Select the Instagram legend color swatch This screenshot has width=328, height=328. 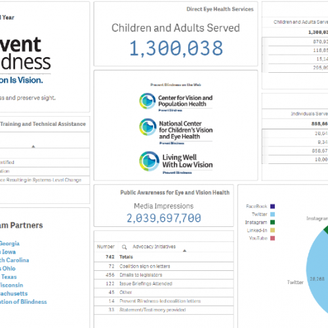(x=272, y=222)
